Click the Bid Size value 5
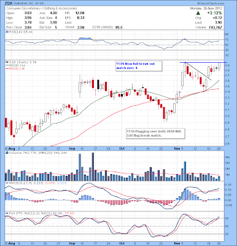Screen dimensions: 237x246 coord(56,27)
